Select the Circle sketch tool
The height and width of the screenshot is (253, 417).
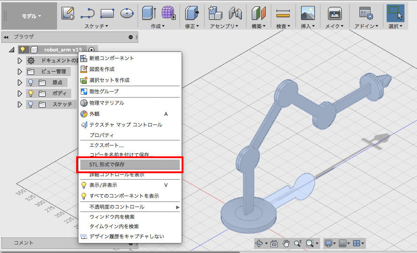(x=127, y=13)
